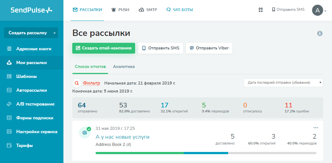Click the cloud icon next to SMTP
The height and width of the screenshot is (163, 332).
(141, 10)
